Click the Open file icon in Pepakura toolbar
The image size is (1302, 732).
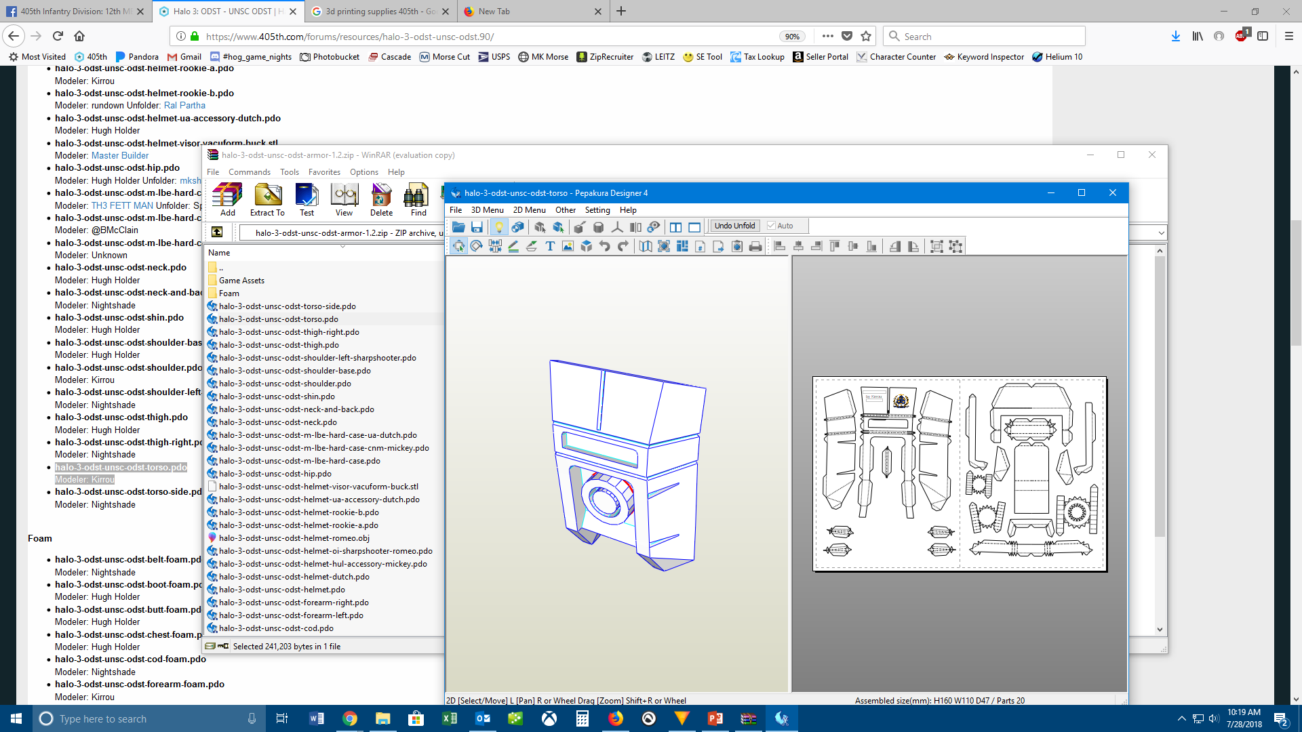458,227
